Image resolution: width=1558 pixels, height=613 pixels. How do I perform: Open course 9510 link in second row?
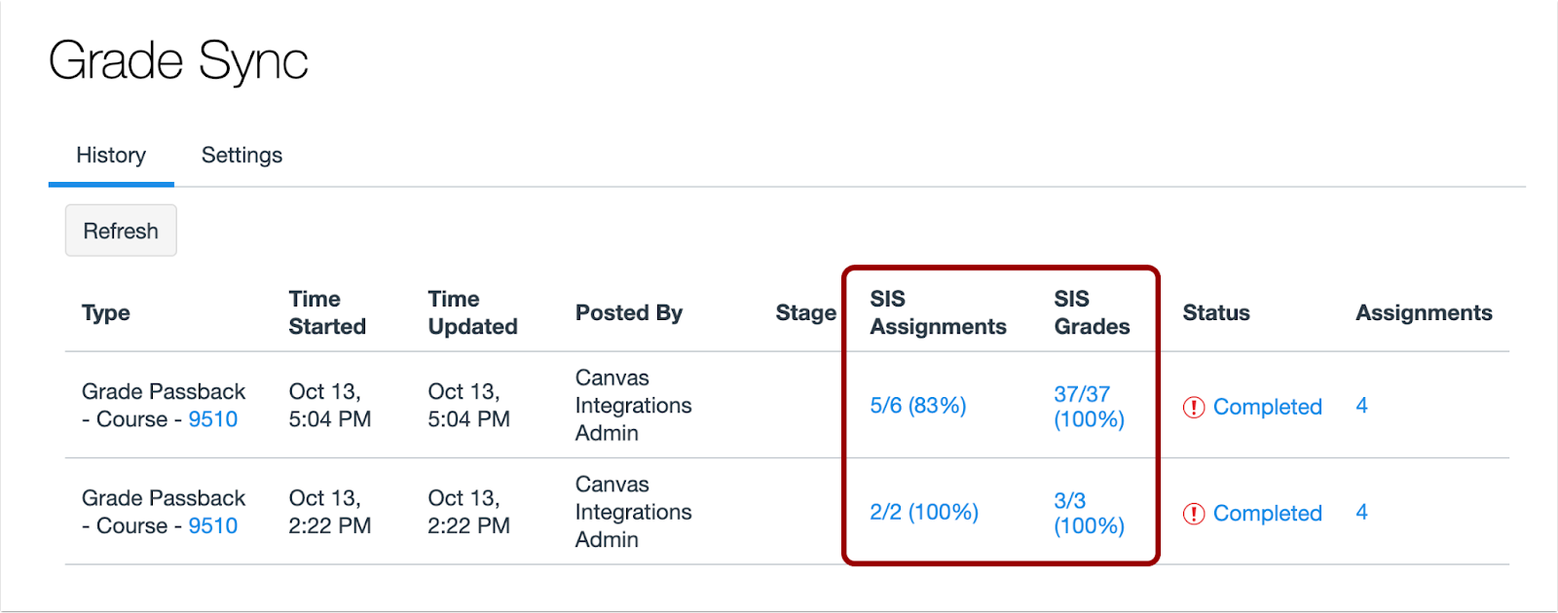point(214,525)
